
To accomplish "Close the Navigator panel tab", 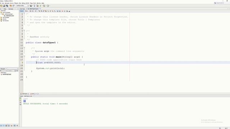I will 6,69.
